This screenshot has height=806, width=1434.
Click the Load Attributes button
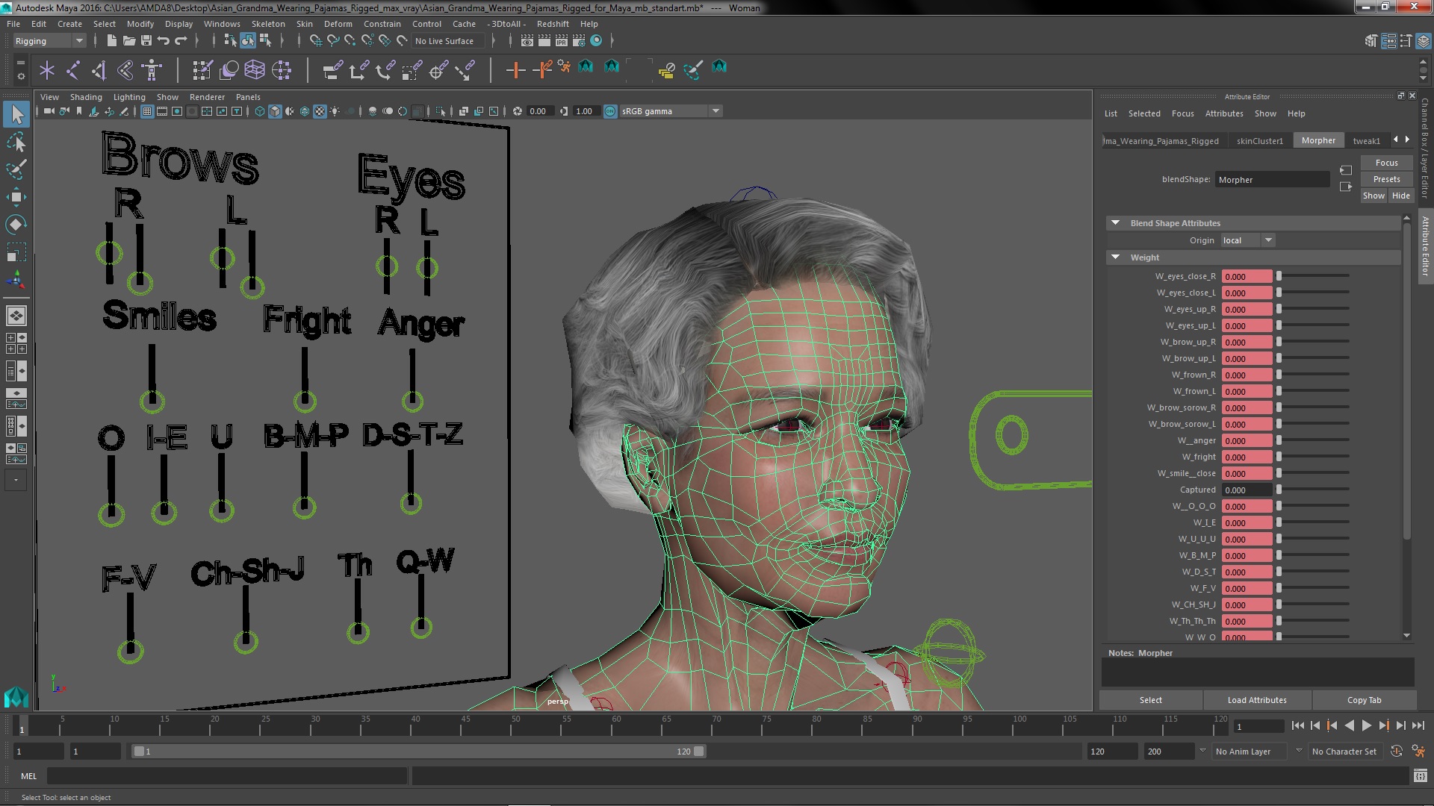[x=1257, y=700]
